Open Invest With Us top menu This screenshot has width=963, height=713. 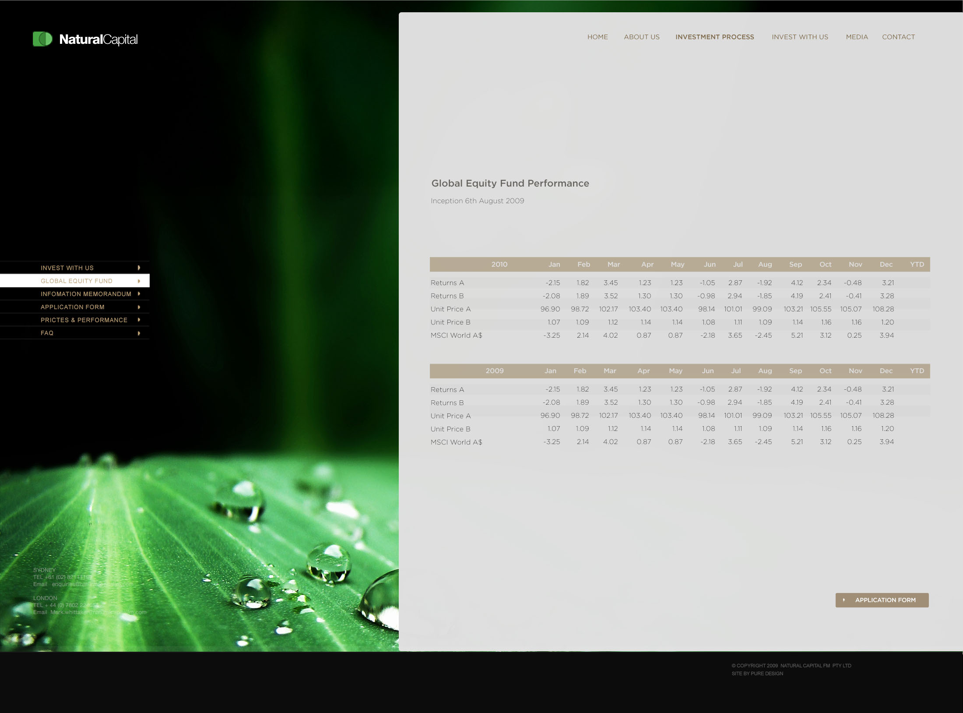click(800, 37)
